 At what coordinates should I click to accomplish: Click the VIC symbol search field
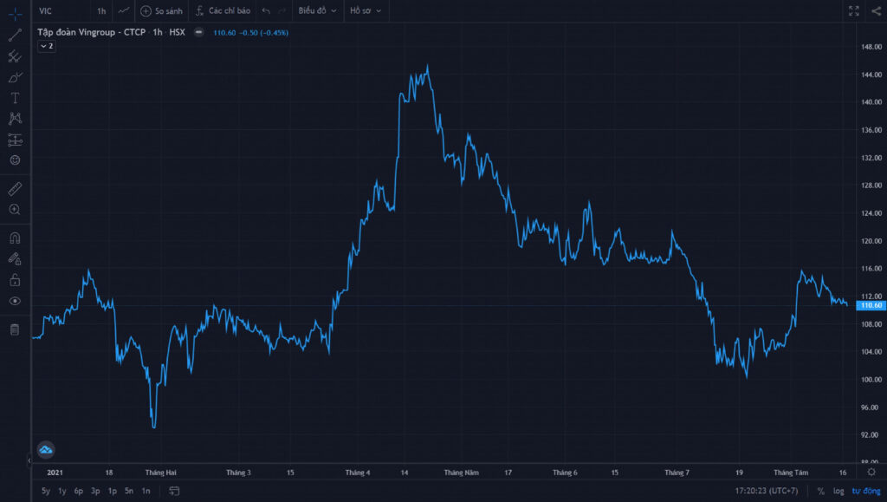[x=62, y=10]
